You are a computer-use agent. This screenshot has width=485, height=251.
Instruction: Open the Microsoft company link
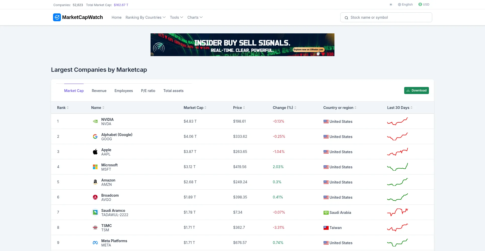109,165
